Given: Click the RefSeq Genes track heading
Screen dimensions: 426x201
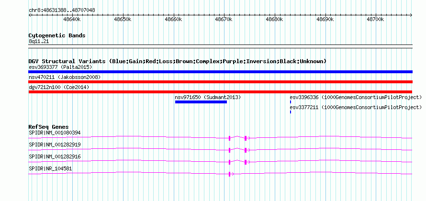Looking at the screenshot, I should point(48,127).
